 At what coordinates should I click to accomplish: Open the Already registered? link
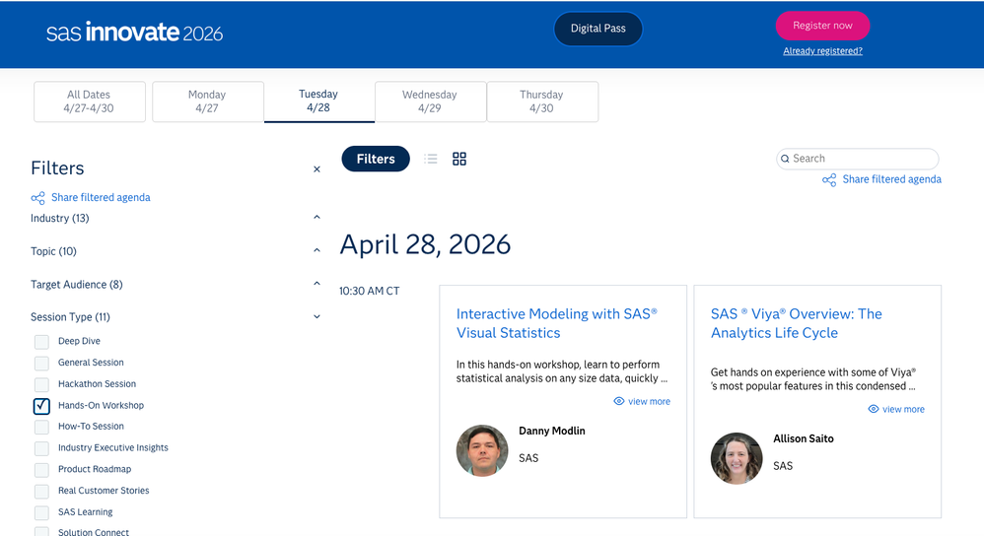822,51
